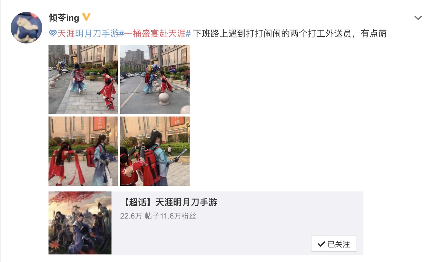Toggle the 已关注 follow button
The height and width of the screenshot is (262, 434).
tap(334, 244)
